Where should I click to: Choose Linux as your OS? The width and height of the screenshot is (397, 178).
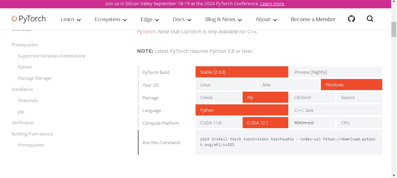click(226, 85)
